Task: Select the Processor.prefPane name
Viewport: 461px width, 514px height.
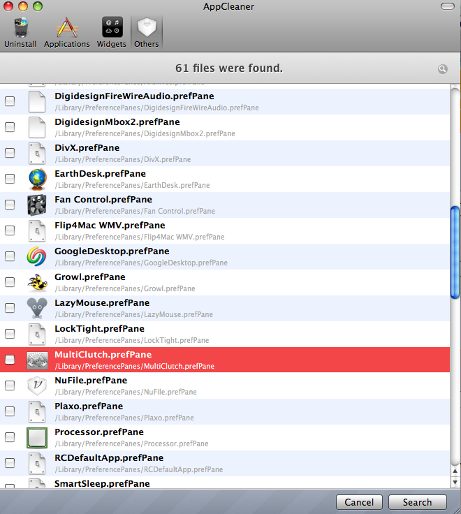Action: point(99,432)
